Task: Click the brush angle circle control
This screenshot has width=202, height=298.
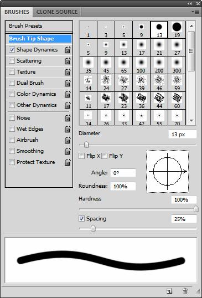Action: click(168, 171)
